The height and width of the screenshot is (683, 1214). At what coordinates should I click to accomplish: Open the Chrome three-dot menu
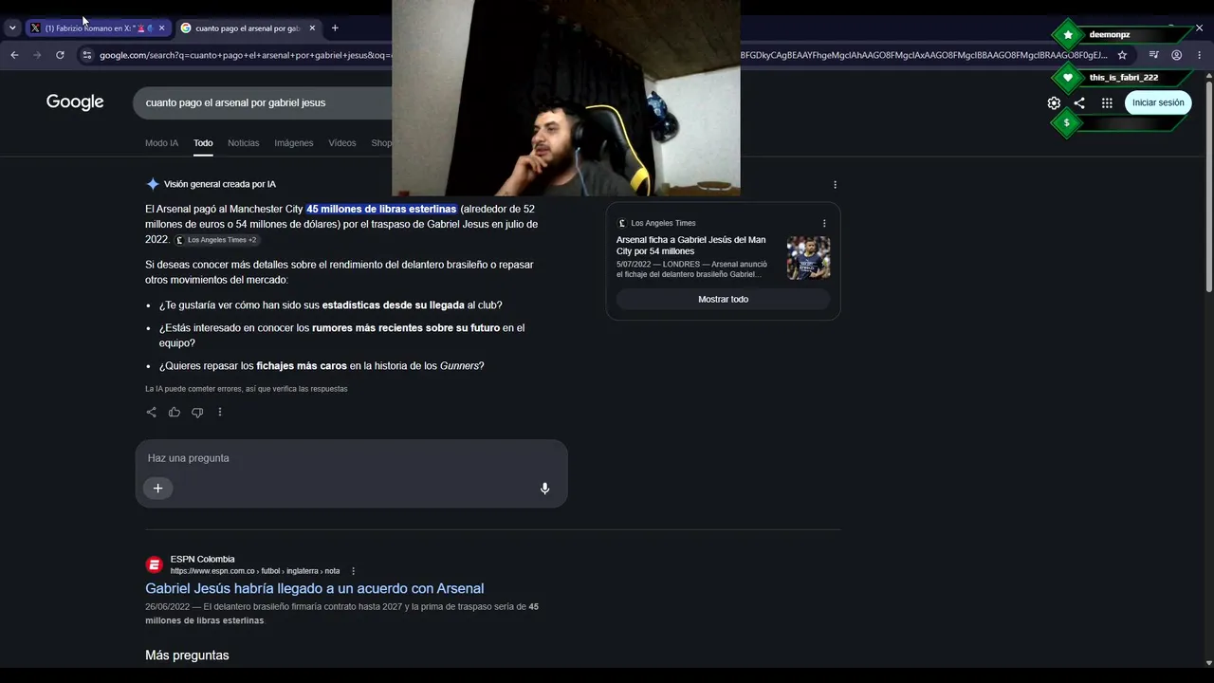(1199, 55)
